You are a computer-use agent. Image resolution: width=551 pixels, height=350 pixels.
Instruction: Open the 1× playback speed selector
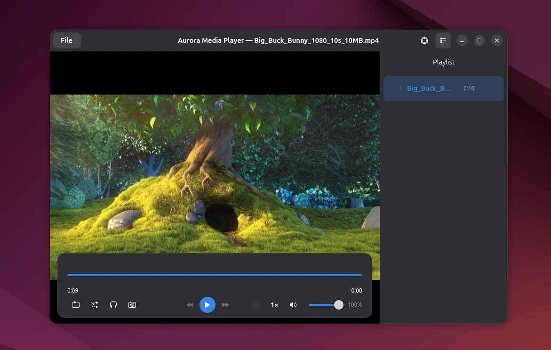pyautogui.click(x=274, y=305)
